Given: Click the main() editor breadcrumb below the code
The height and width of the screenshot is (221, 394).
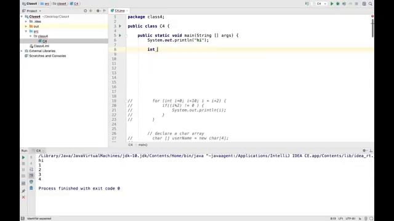Looking at the screenshot, I should click(x=143, y=145).
